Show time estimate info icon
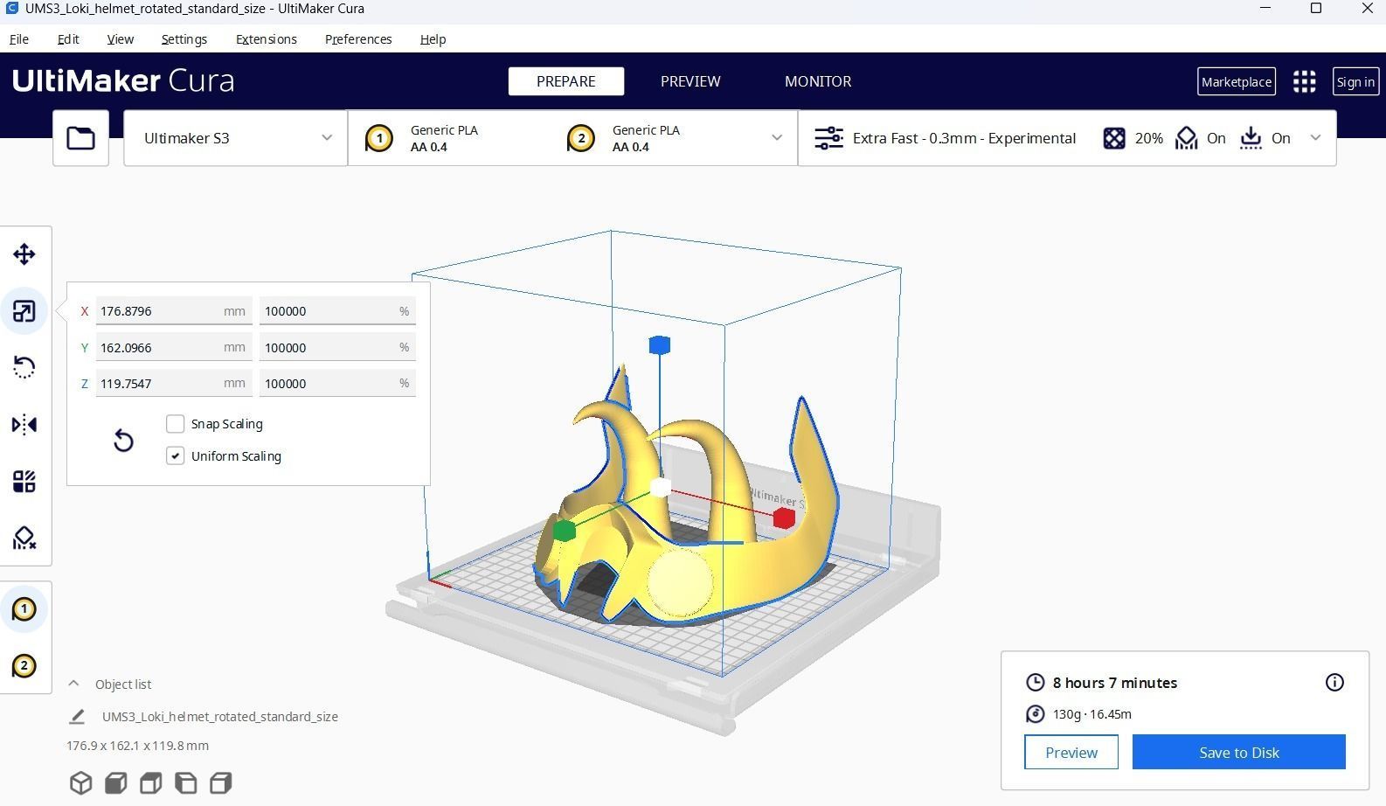 1334,683
